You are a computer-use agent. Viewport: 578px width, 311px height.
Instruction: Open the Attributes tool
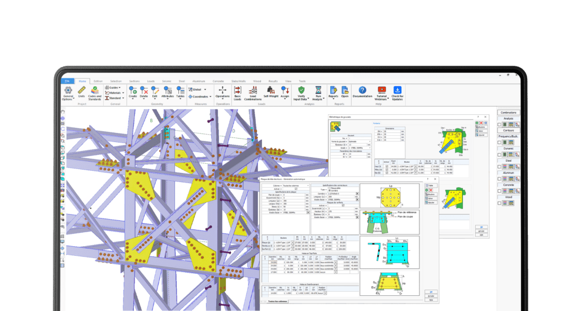168,92
